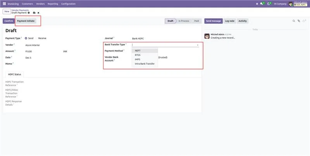The image size is (310, 156).
Task: Click the HDFC/Odoo Transaction Reference label
Action: (12, 93)
